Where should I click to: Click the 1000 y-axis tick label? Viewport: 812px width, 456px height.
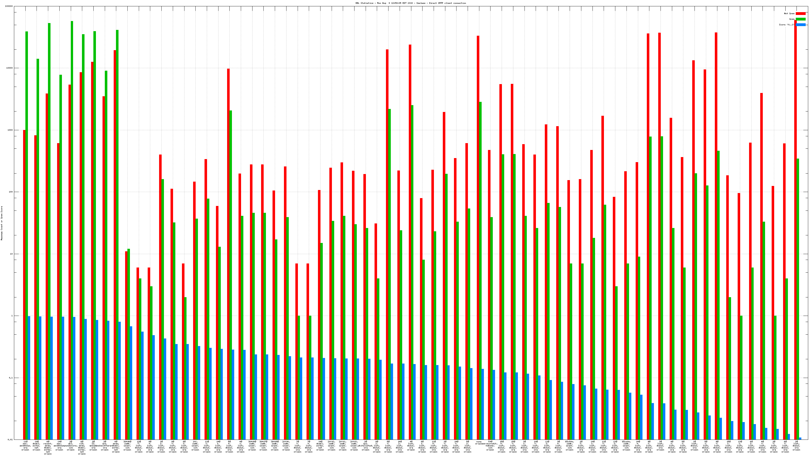10,130
